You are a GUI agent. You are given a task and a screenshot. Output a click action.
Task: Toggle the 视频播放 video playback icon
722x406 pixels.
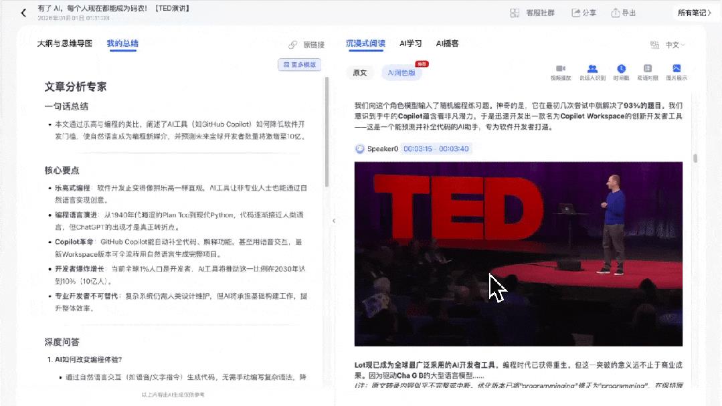560,68
